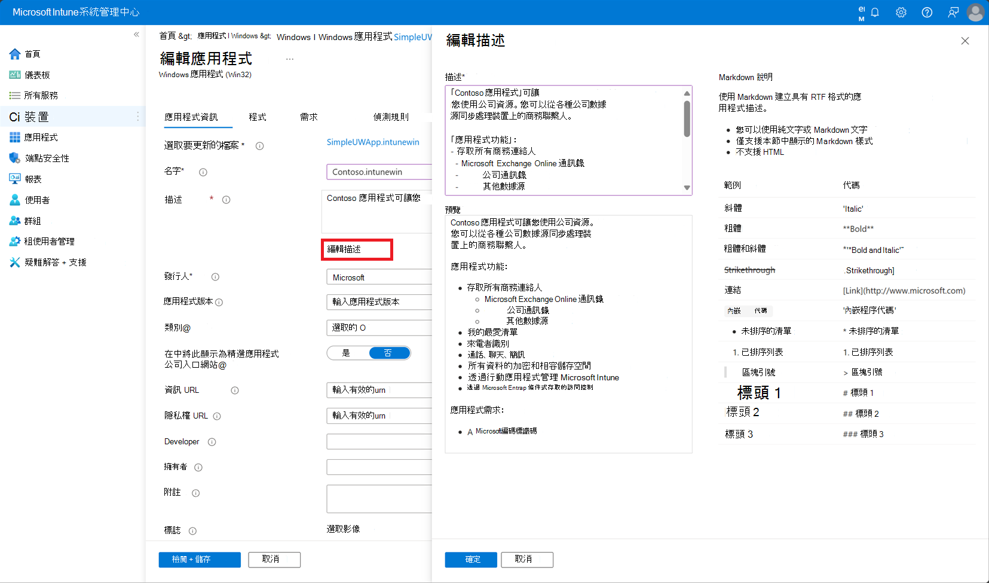Select the 應用程式資訊 tab
This screenshot has height=583, width=989.
pos(191,117)
